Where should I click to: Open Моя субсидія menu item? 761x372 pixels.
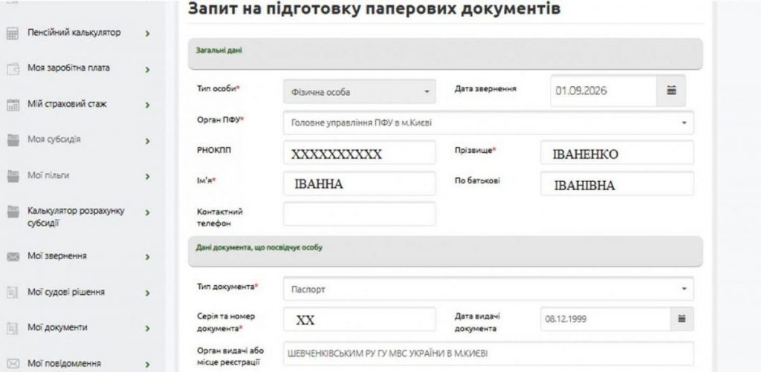point(54,140)
